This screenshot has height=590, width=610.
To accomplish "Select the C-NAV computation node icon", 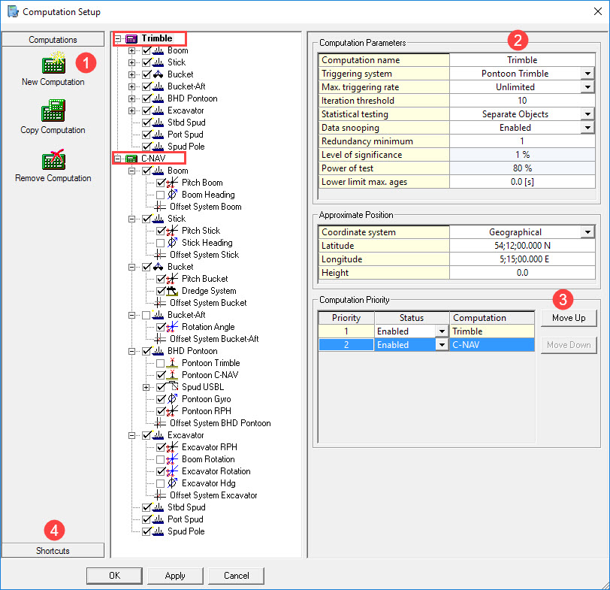I will click(x=131, y=159).
